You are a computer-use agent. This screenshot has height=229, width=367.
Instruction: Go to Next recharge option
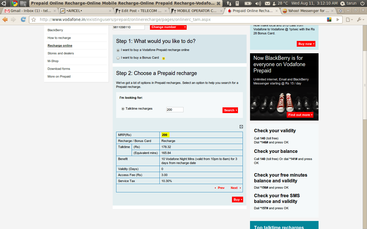(x=236, y=188)
